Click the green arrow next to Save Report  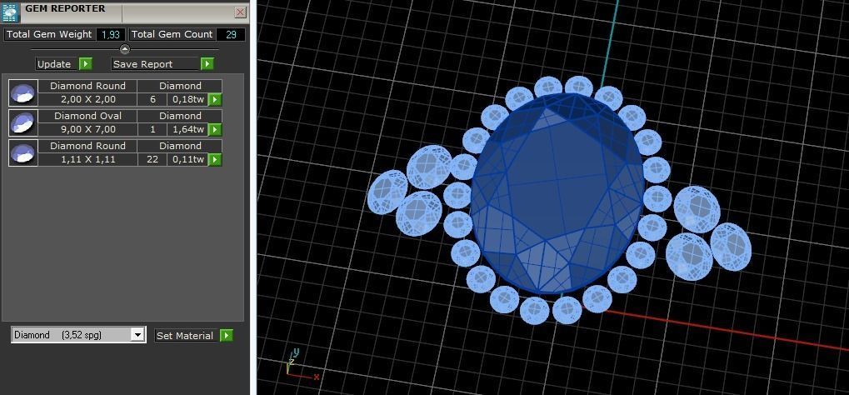click(207, 64)
